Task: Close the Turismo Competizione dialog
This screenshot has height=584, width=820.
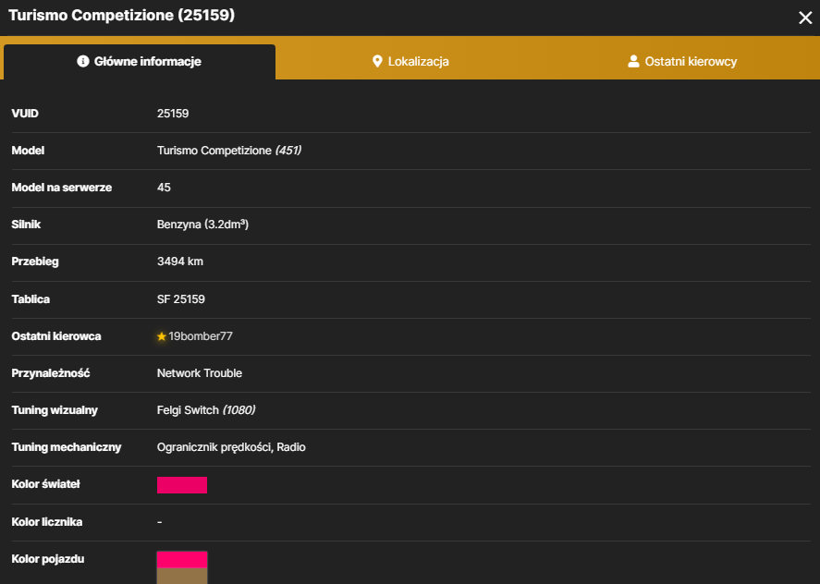Action: point(805,18)
